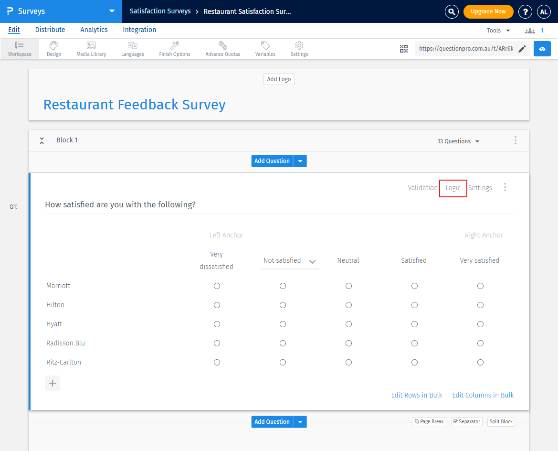
Task: Preview the survey with the eye icon
Action: 542,48
